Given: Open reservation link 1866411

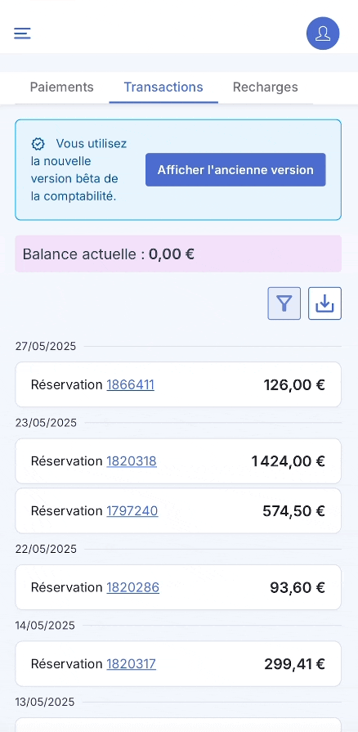Looking at the screenshot, I should coord(130,384).
